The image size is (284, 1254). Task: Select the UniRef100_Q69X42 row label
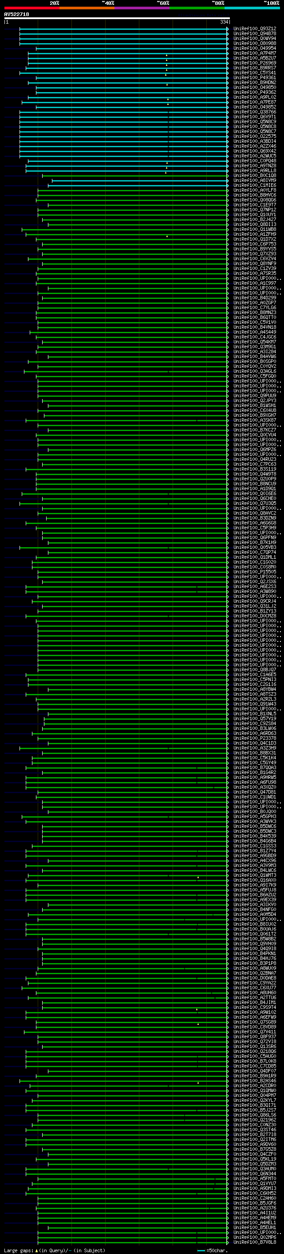(x=255, y=151)
